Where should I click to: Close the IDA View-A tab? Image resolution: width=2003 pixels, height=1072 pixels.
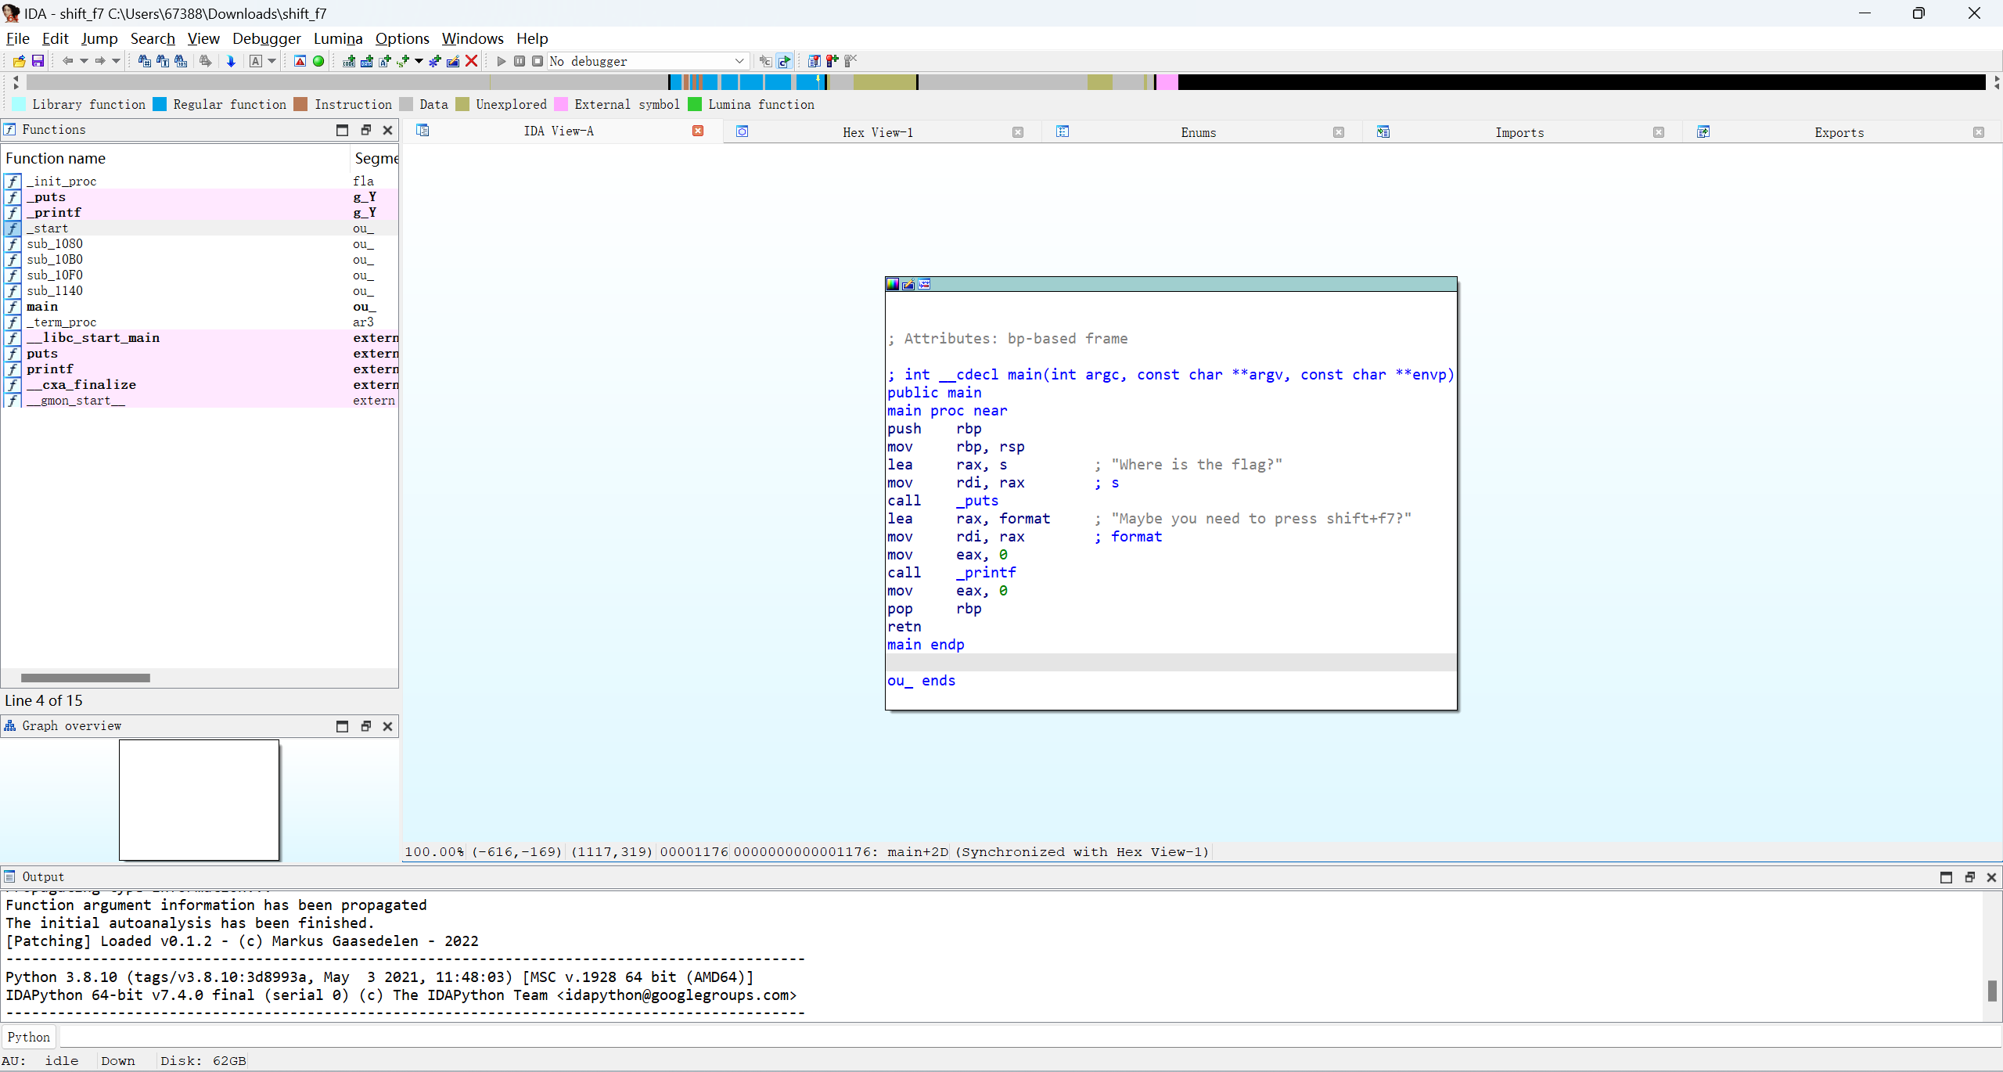(698, 131)
